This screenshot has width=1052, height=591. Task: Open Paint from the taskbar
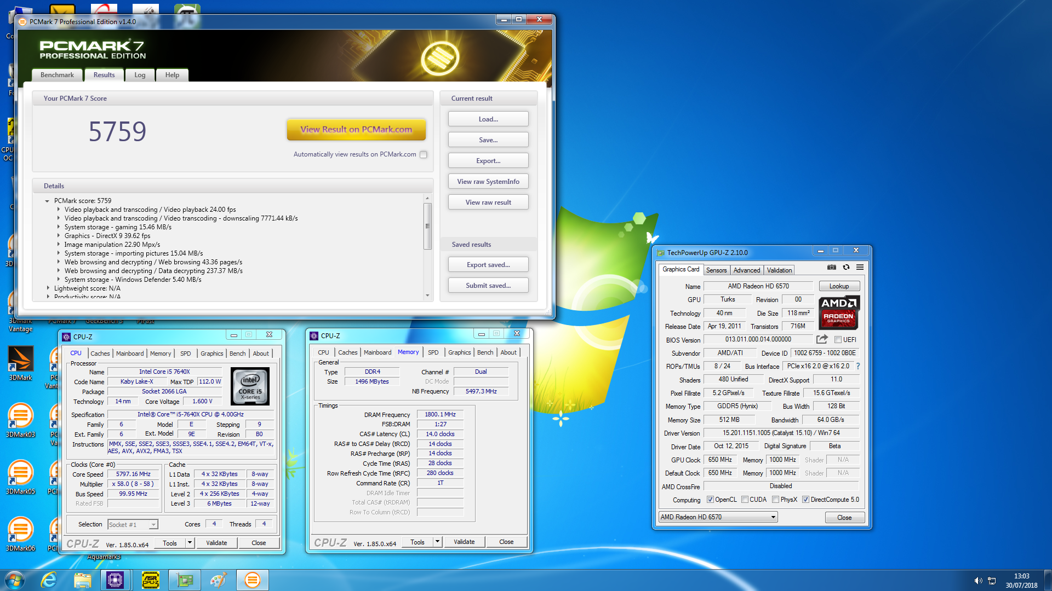point(218,580)
